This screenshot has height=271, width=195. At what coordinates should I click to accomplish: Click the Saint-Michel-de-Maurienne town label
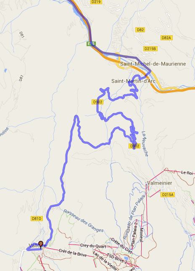(153, 64)
